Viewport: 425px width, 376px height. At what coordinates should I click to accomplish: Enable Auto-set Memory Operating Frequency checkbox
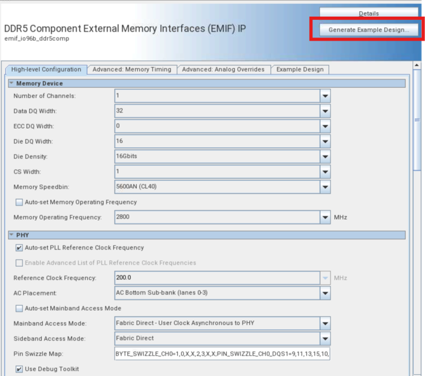pyautogui.click(x=19, y=202)
